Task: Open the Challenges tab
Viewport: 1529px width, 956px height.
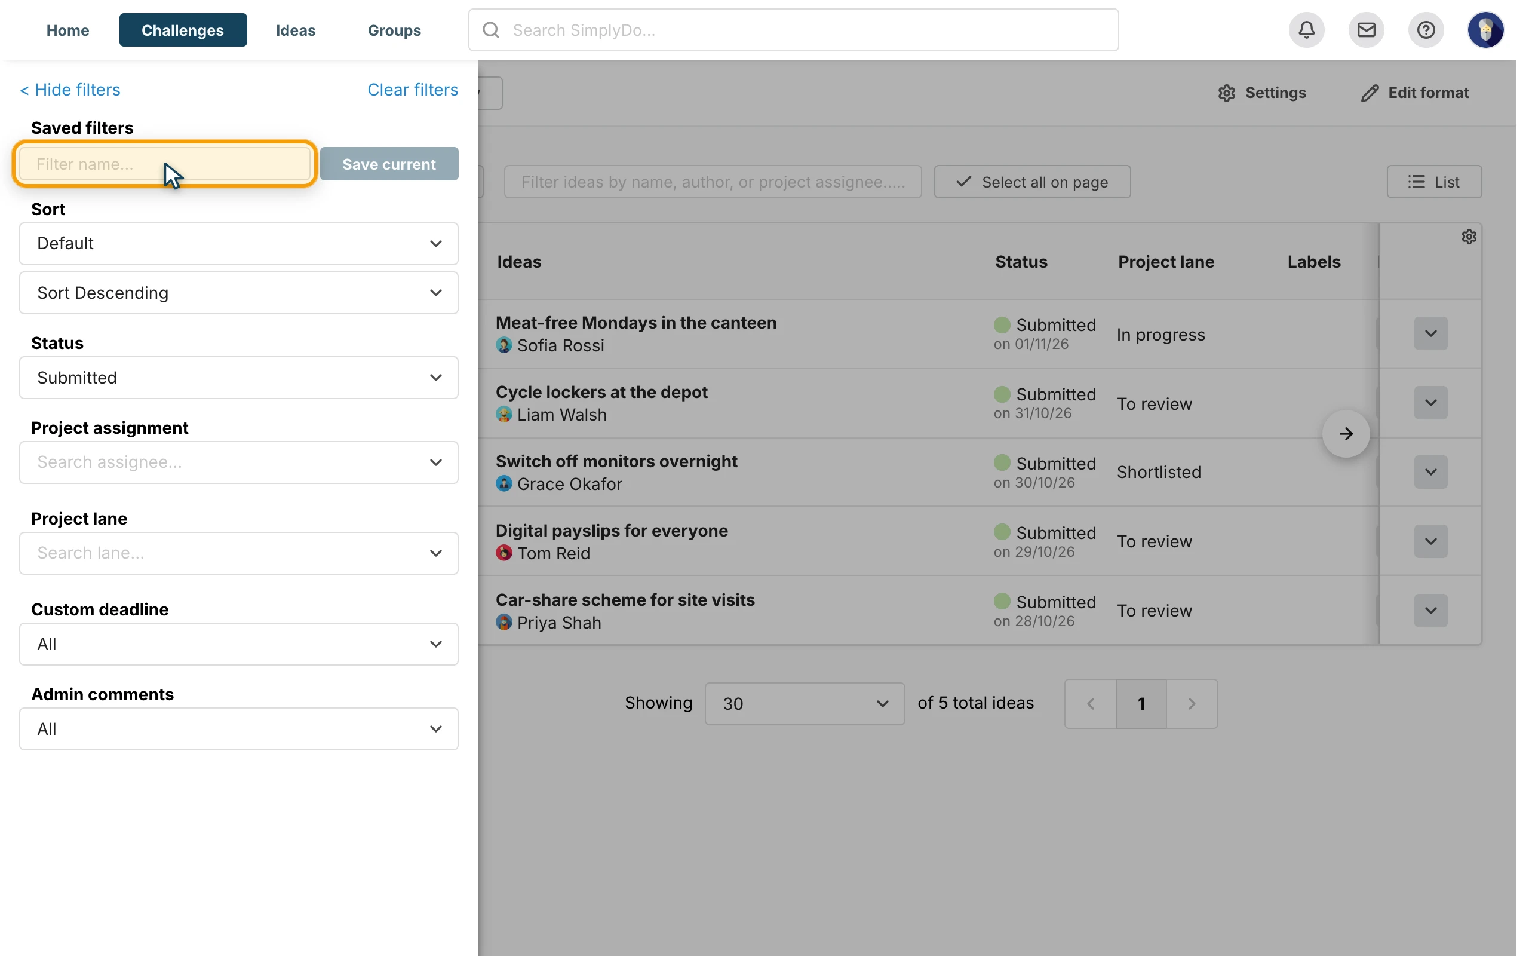Action: (x=183, y=30)
